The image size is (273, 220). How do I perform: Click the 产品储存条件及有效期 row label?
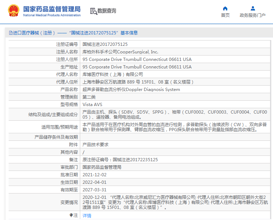pos(56,137)
